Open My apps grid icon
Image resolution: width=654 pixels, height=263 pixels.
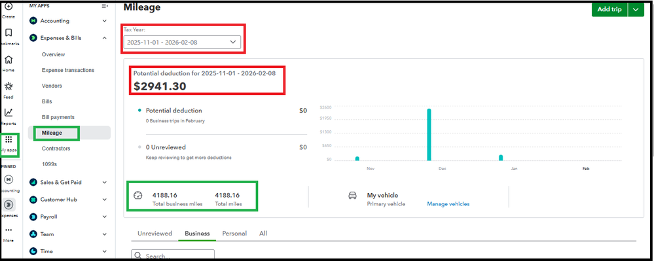click(9, 139)
